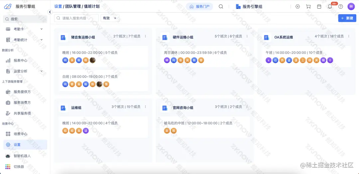Viewport: 359px width, 174px height.
Task: Click the 请输入搜索内容 search field
Action: click(76, 18)
